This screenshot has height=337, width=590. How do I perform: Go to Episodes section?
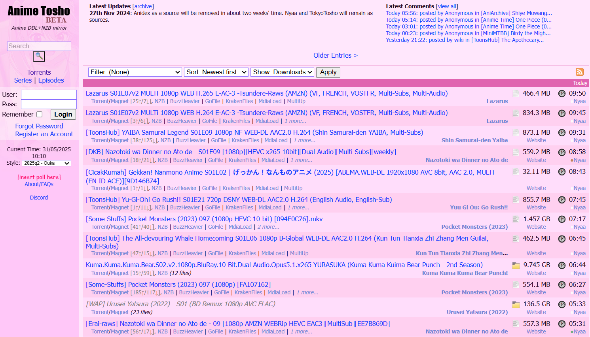[51, 80]
